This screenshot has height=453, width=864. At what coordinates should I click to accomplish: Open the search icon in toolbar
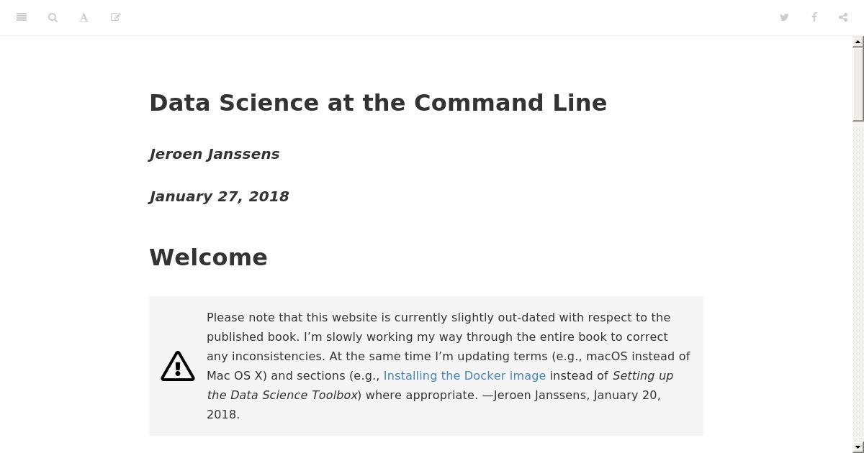point(53,17)
